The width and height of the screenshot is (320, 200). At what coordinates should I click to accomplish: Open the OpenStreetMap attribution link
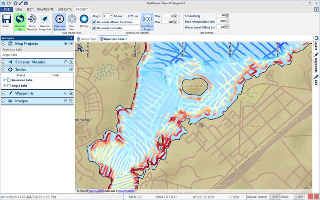click(x=126, y=191)
